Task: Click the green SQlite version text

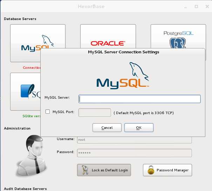Action: point(32,116)
